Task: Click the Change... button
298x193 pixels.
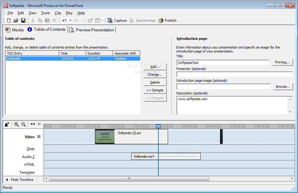Action: [155, 74]
